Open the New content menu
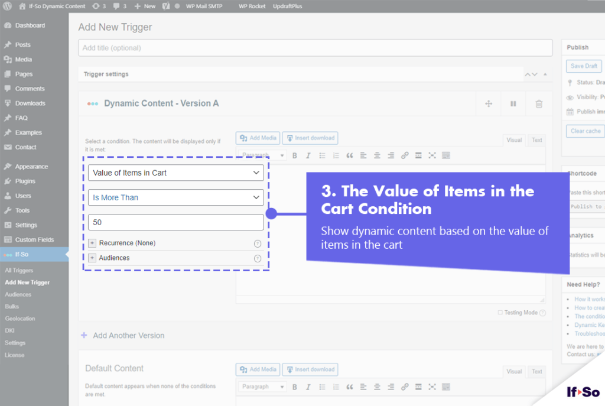The width and height of the screenshot is (605, 406). pos(145,6)
